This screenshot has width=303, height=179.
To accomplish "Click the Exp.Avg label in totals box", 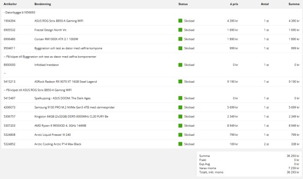I will pos(204,164).
